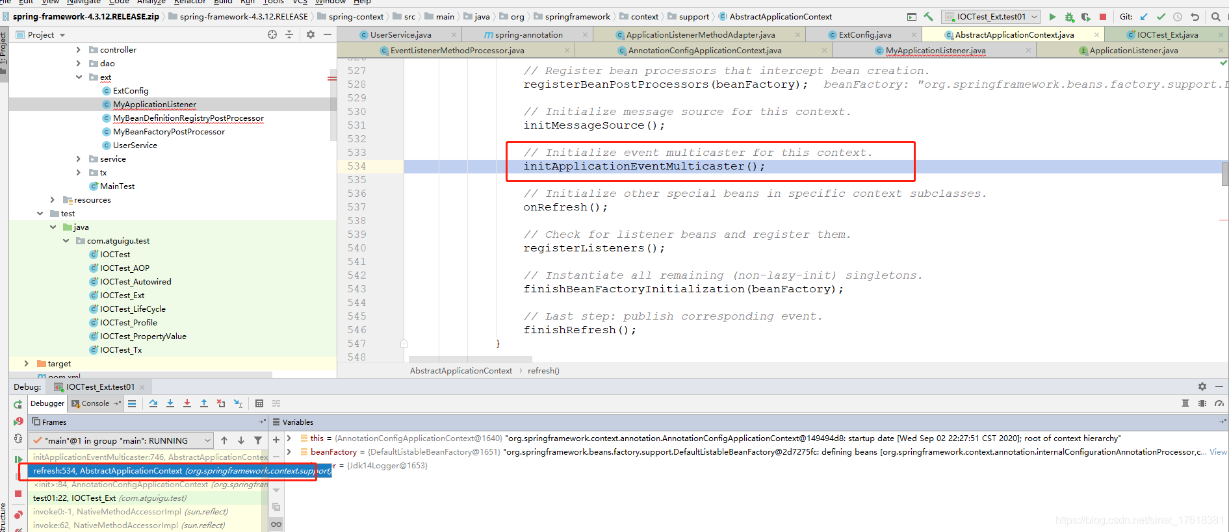Click the Step Over debugger icon
1229x532 pixels.
click(x=153, y=403)
